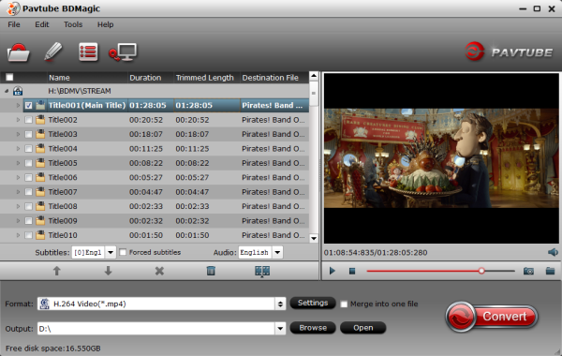Click the Open output folder button
562x356 pixels.
[363, 328]
